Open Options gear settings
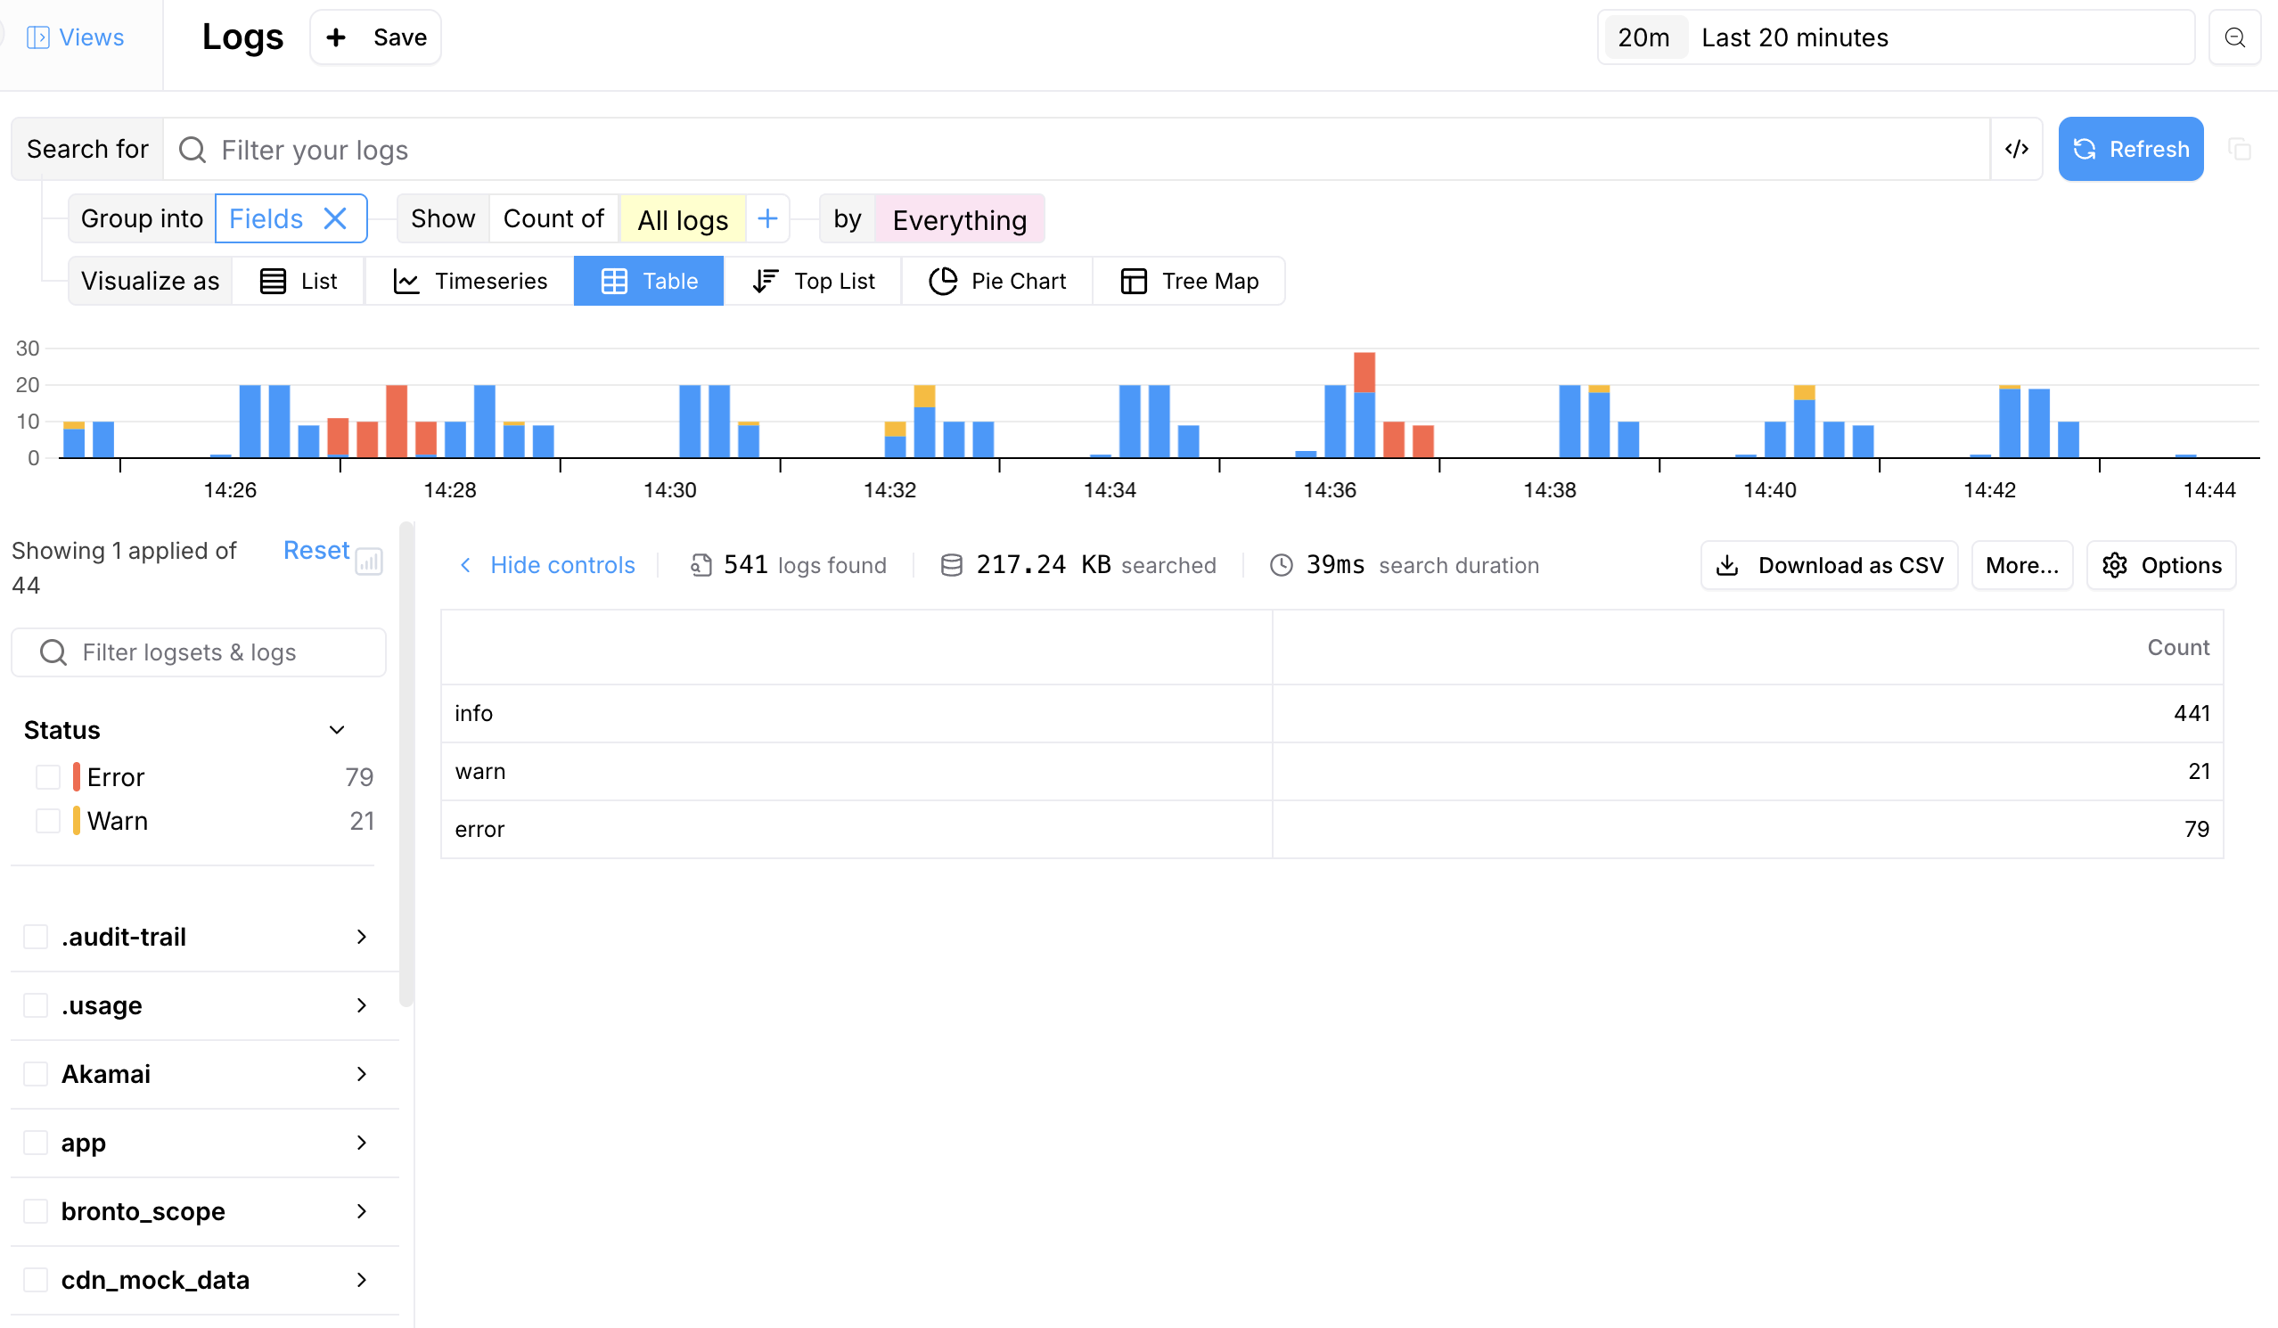The width and height of the screenshot is (2278, 1328). [x=2160, y=565]
